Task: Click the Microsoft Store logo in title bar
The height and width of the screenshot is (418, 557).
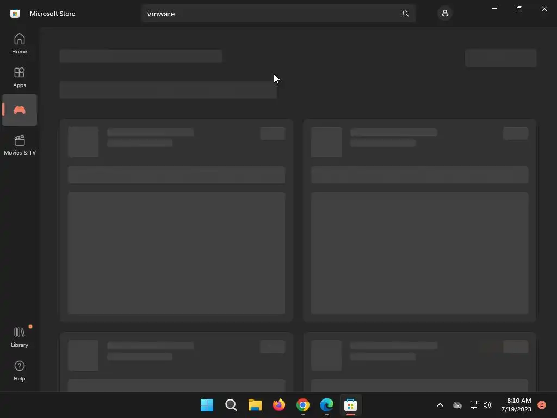Action: [15, 14]
